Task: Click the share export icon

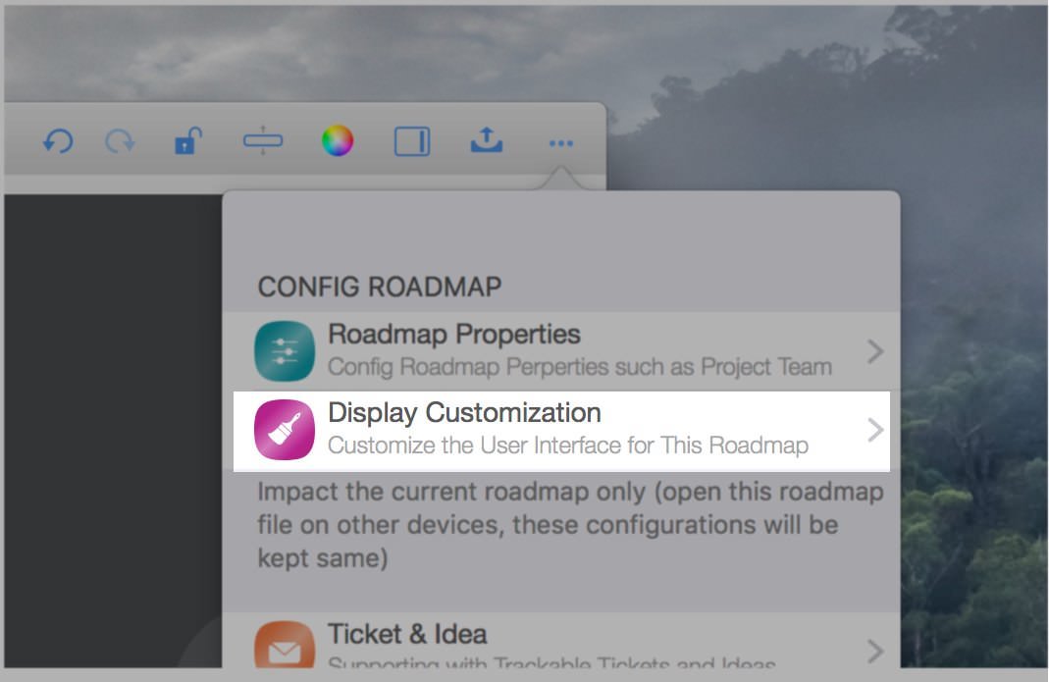Action: pos(486,140)
